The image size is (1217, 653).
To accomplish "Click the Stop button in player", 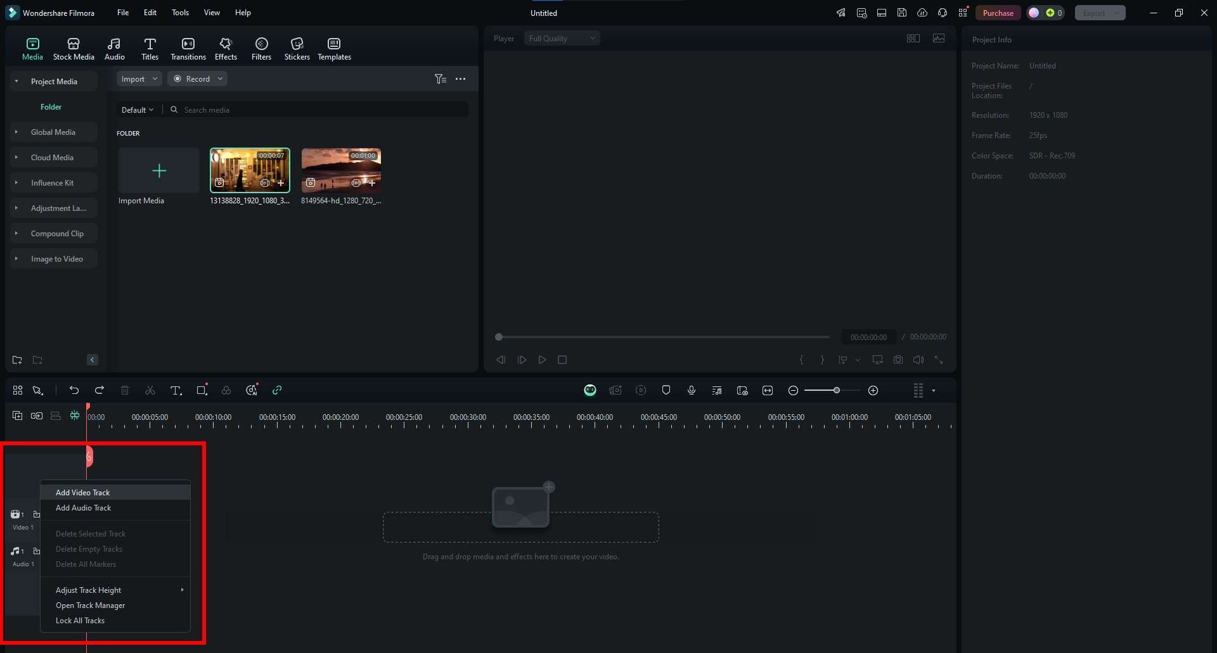I will pos(562,360).
